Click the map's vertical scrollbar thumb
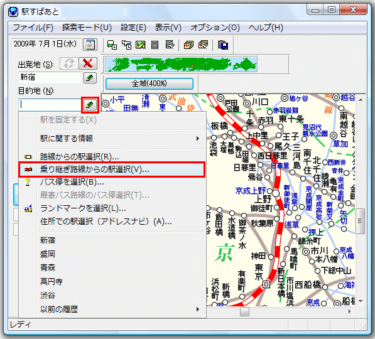This screenshot has height=339, width=375. coord(360,221)
